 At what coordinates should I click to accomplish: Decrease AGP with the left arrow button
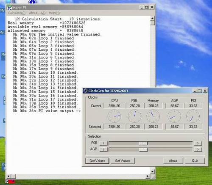(103, 149)
